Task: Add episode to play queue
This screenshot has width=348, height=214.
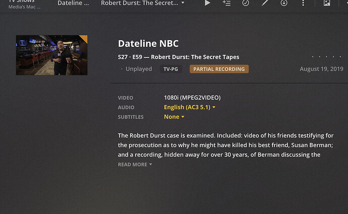Action: click(226, 3)
